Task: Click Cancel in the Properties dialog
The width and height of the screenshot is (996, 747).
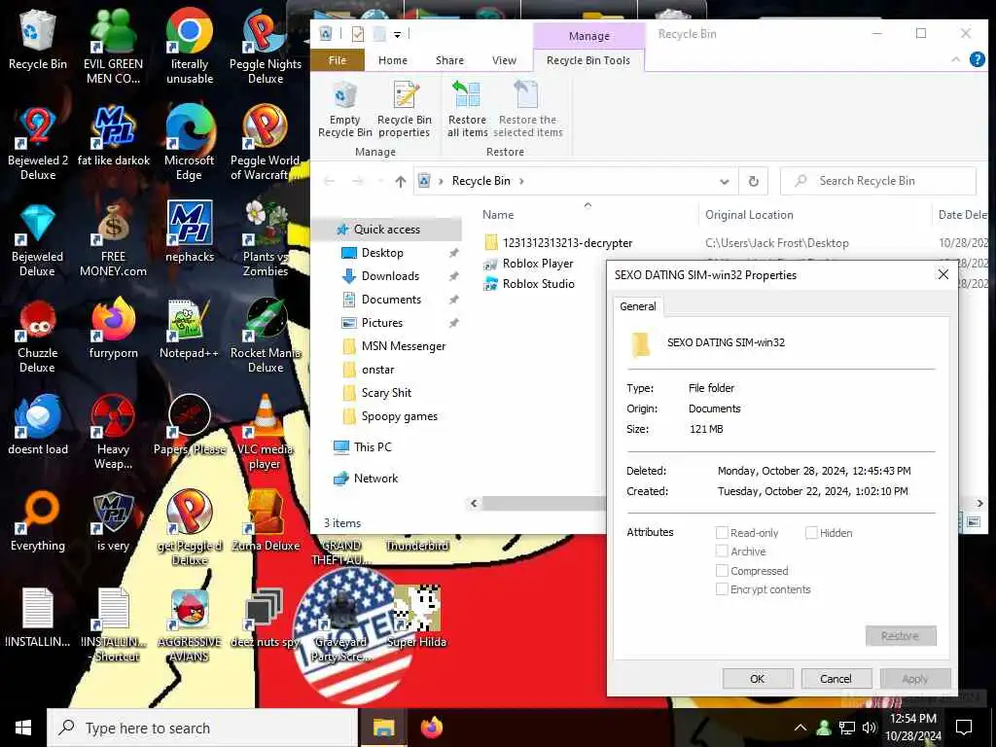Action: (836, 678)
